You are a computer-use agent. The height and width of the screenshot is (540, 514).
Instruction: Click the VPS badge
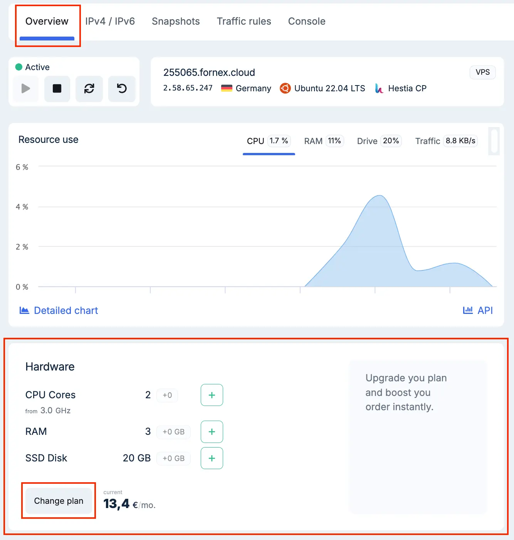tap(482, 72)
